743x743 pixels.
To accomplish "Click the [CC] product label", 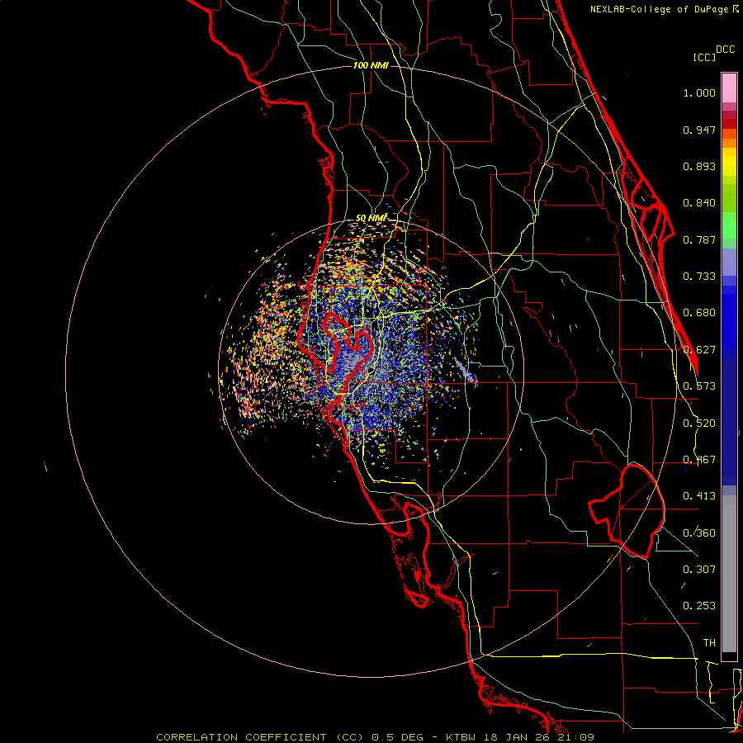I will coord(704,57).
